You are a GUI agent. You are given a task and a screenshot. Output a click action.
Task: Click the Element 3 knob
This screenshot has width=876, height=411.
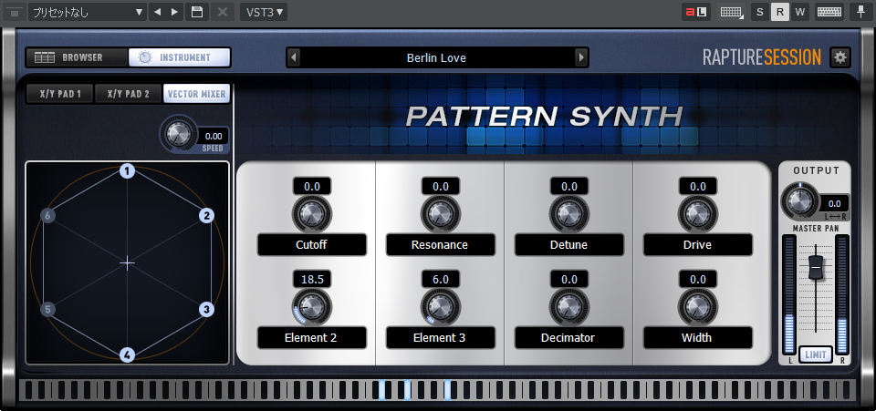pos(440,307)
